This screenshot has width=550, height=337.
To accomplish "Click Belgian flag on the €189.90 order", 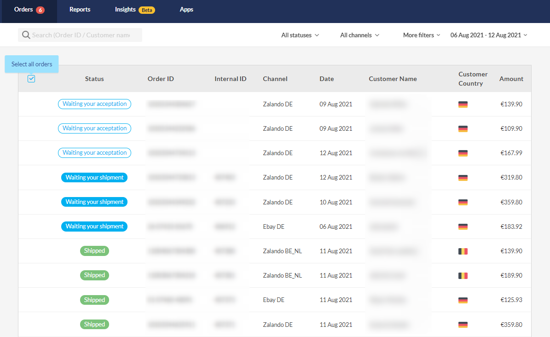I will 463,276.
